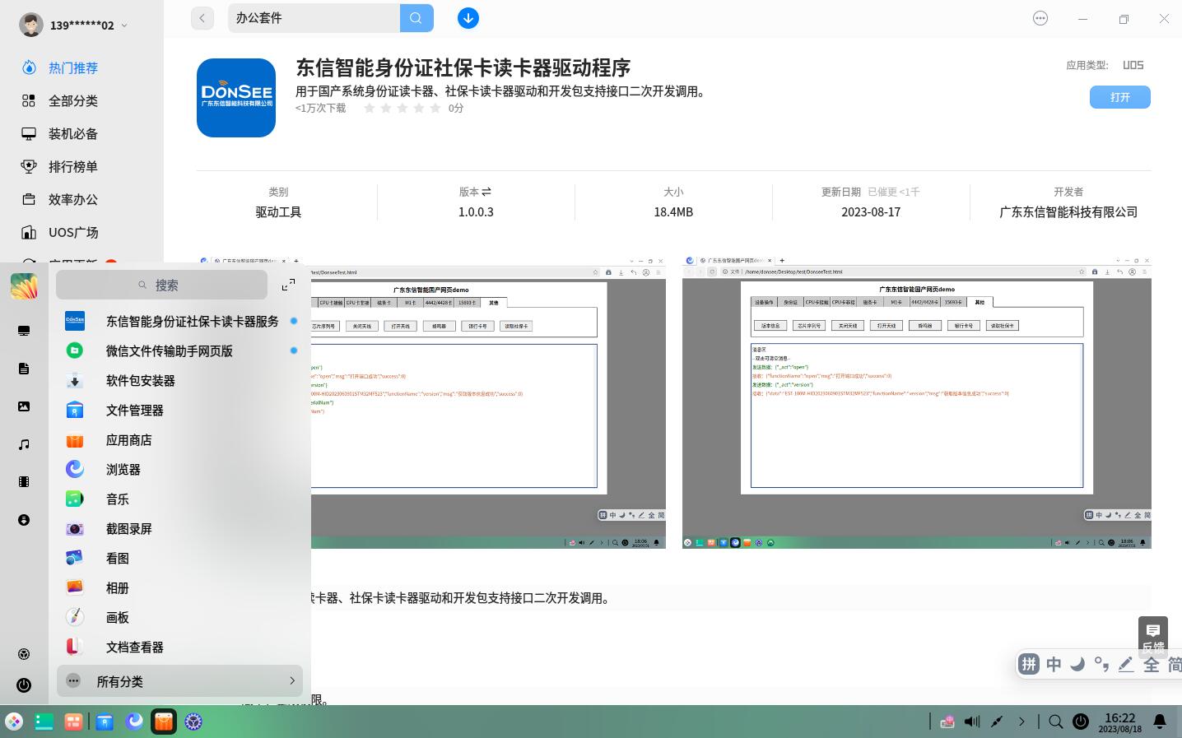The height and width of the screenshot is (738, 1182).
Task: Open 截图录屏 from the search results list
Action: 128,528
